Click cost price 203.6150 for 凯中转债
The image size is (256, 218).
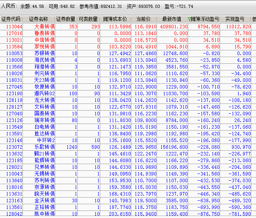coord(120,214)
